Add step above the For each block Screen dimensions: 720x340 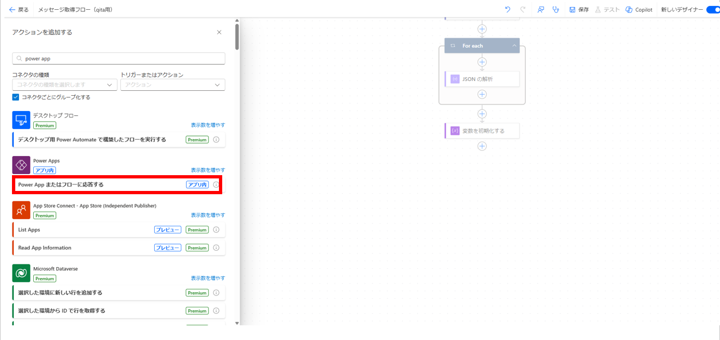click(482, 29)
